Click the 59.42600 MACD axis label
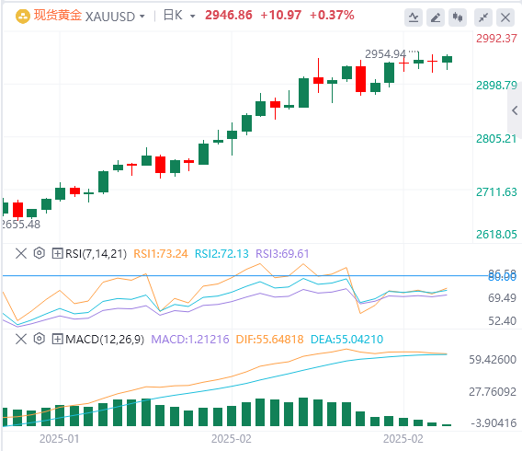The height and width of the screenshot is (451, 522). pyautogui.click(x=493, y=360)
